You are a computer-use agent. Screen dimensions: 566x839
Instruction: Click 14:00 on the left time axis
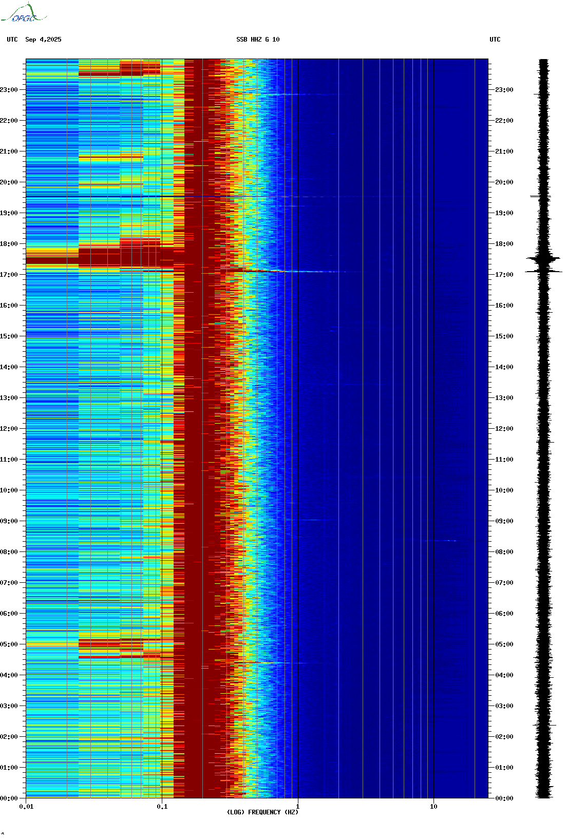(9, 367)
